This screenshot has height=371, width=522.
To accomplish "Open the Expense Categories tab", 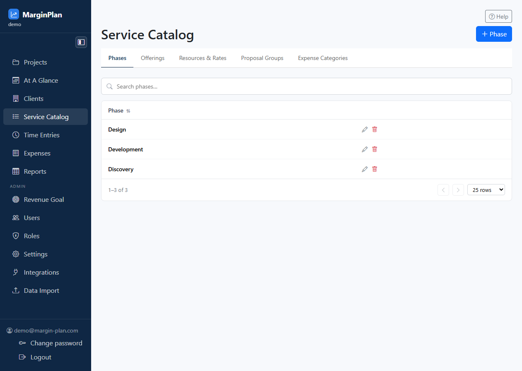I will (323, 58).
